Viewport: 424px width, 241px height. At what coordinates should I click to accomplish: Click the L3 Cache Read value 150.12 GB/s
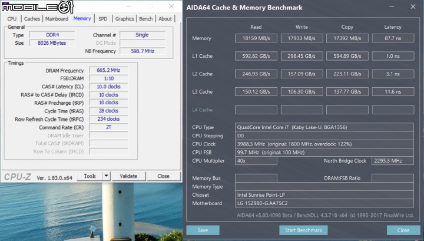coord(256,92)
